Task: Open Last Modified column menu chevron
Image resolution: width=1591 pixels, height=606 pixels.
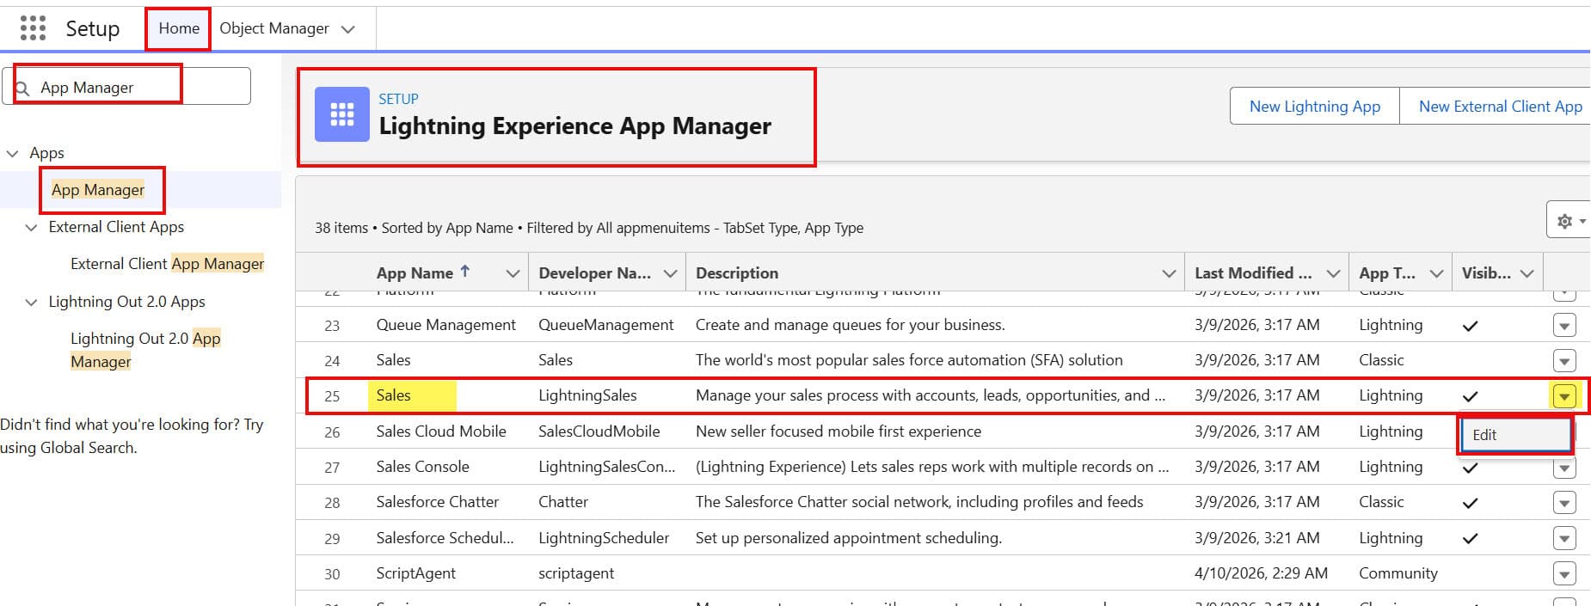Action: coord(1333,273)
